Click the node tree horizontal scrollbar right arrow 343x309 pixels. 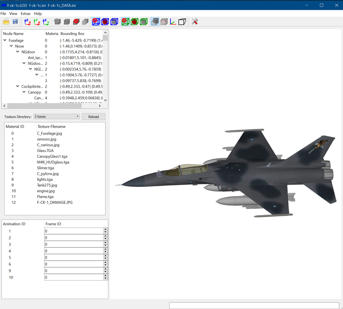pyautogui.click(x=99, y=105)
